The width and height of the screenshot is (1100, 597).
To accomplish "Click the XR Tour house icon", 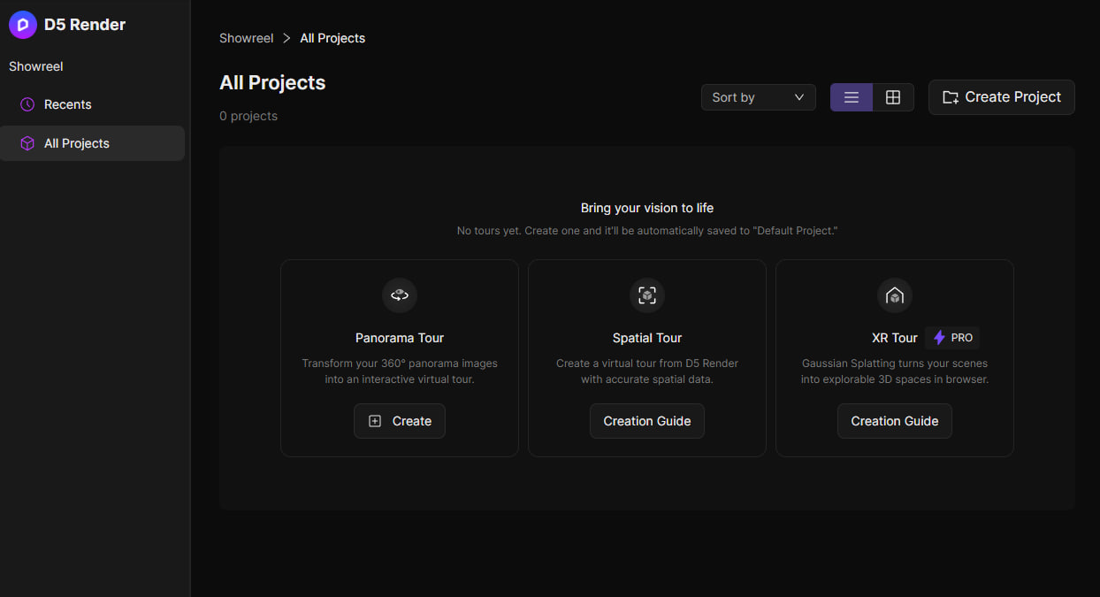I will click(x=894, y=295).
